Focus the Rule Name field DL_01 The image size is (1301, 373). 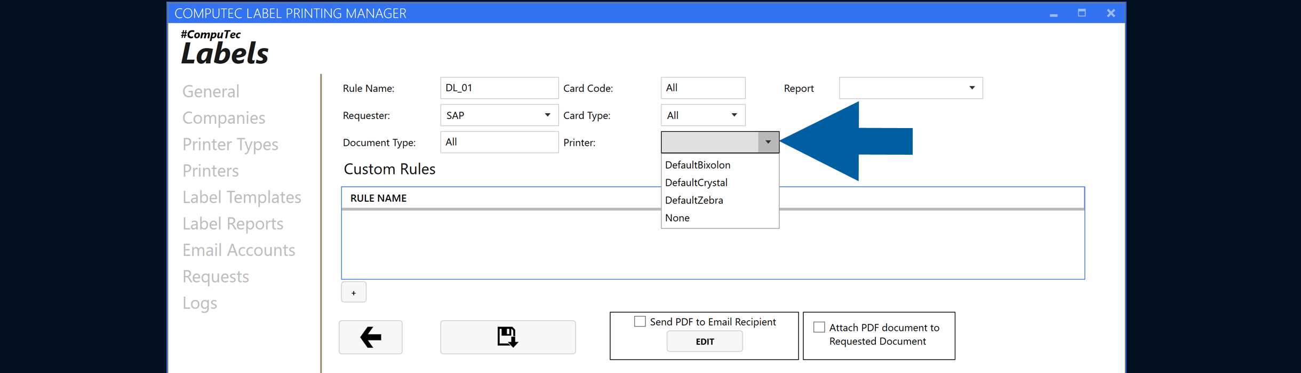(499, 88)
